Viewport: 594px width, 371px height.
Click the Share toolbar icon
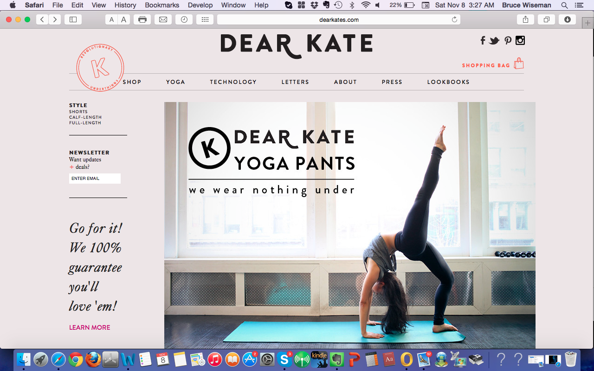pyautogui.click(x=525, y=19)
